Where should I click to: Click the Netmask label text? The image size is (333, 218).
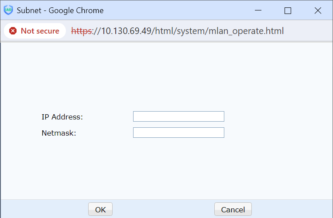click(59, 133)
